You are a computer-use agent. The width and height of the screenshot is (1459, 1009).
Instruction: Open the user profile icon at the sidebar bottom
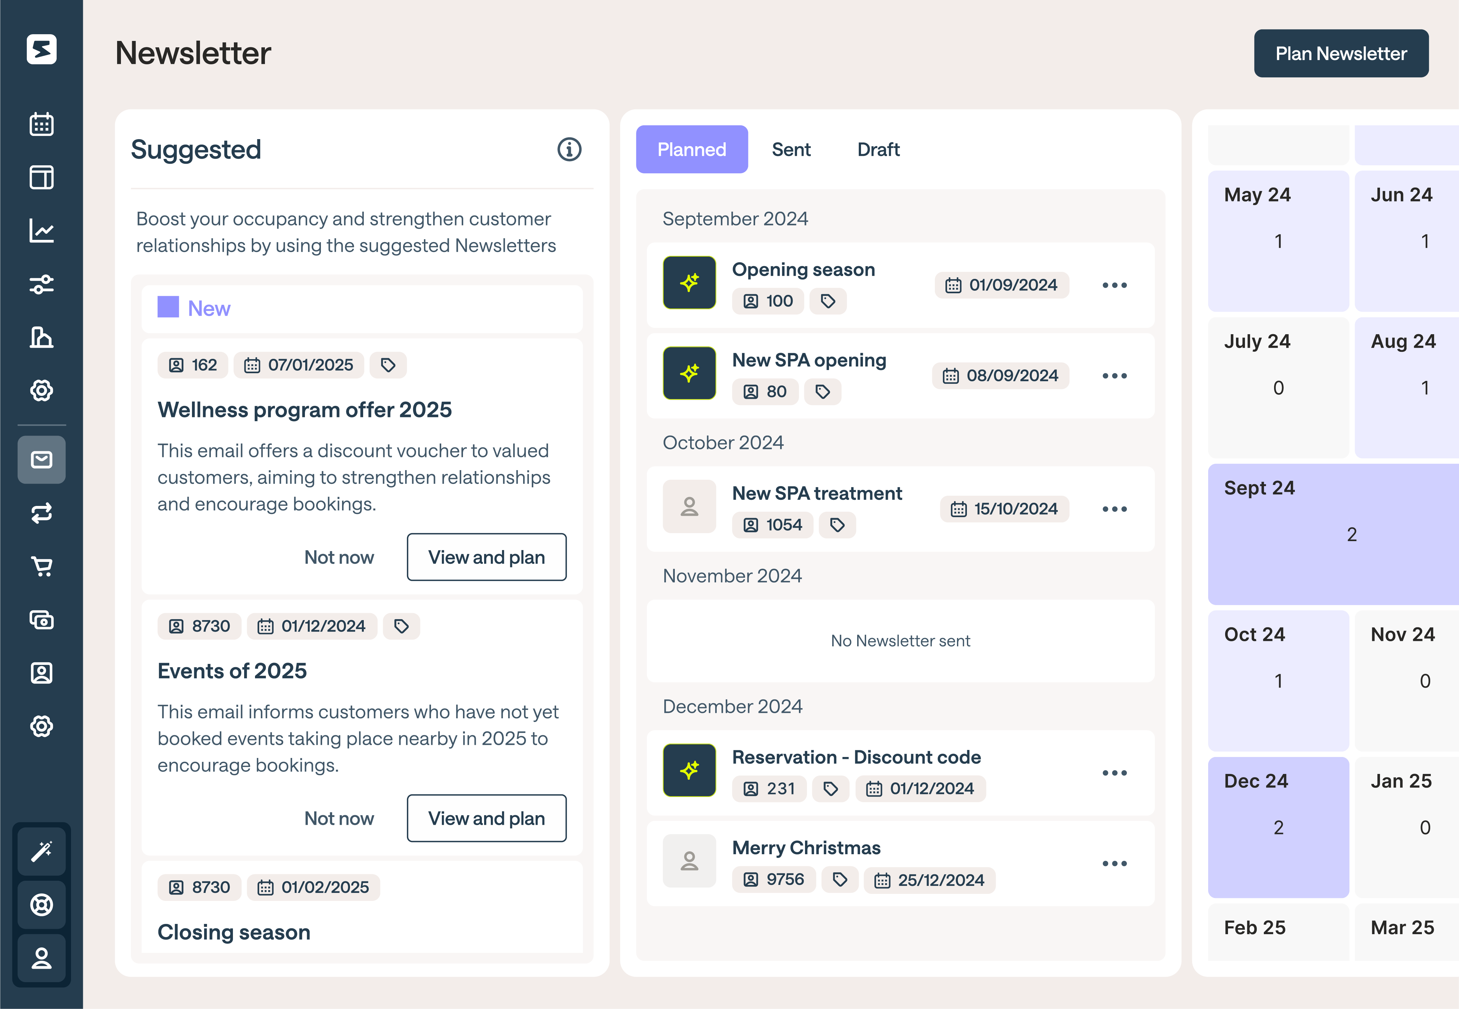[42, 958]
